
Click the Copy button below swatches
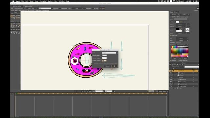click(x=174, y=58)
